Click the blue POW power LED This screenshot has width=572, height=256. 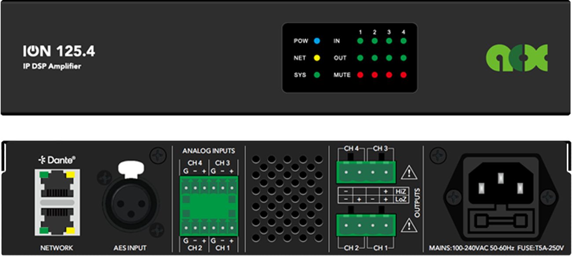coord(317,41)
